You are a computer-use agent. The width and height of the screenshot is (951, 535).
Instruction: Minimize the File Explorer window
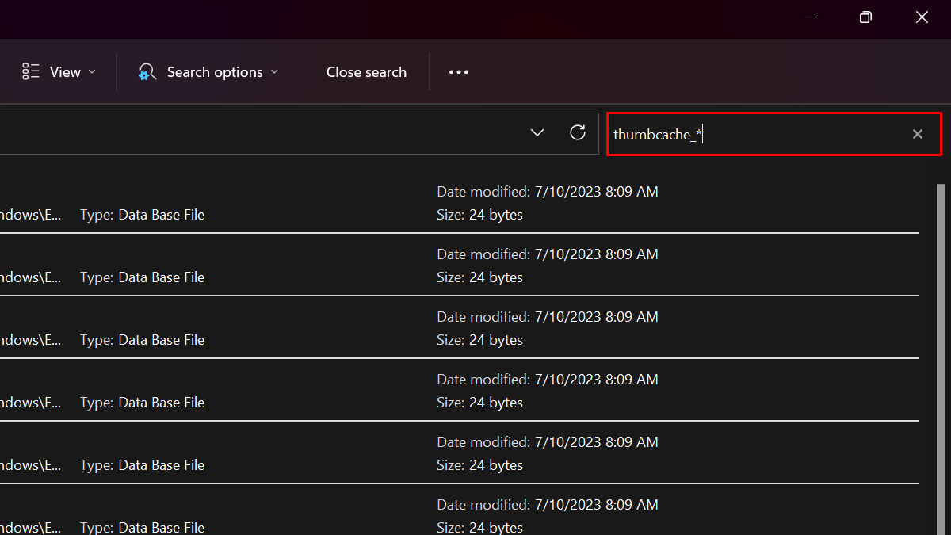point(810,17)
